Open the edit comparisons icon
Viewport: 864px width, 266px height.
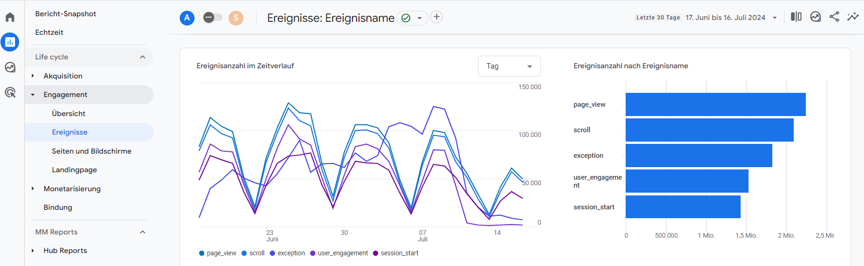coord(796,17)
